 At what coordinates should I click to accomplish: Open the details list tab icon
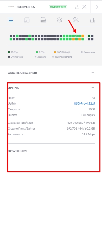[x=10, y=20]
